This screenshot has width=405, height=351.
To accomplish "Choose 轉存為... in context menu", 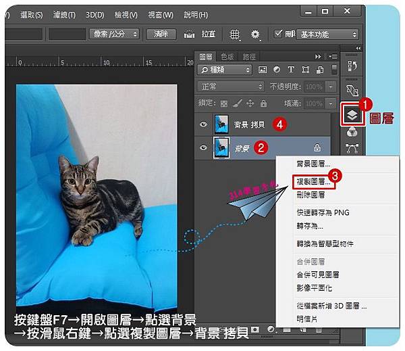I will click(x=310, y=227).
